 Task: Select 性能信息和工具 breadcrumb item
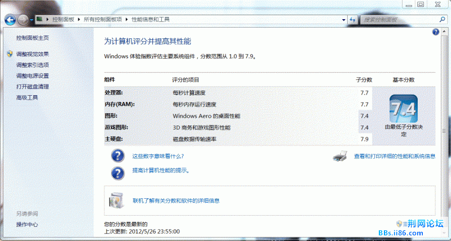click(151, 20)
